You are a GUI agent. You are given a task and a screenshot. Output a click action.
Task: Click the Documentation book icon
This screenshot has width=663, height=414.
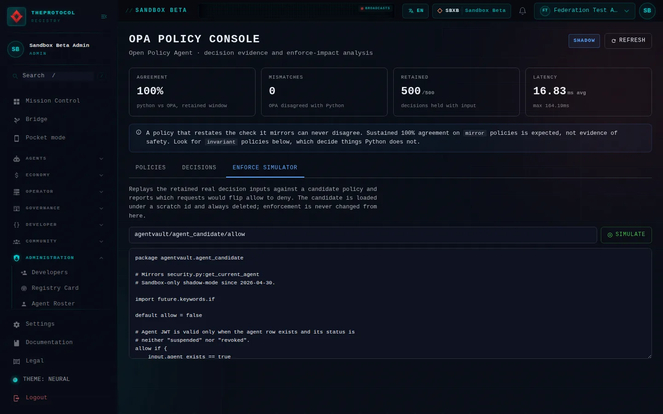(17, 343)
